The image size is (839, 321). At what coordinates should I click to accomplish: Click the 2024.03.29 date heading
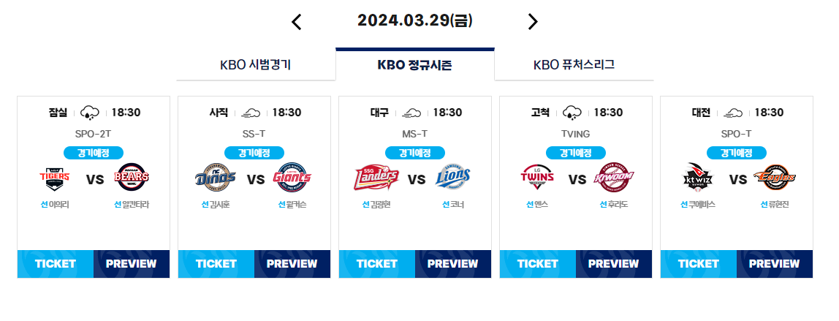click(x=415, y=21)
